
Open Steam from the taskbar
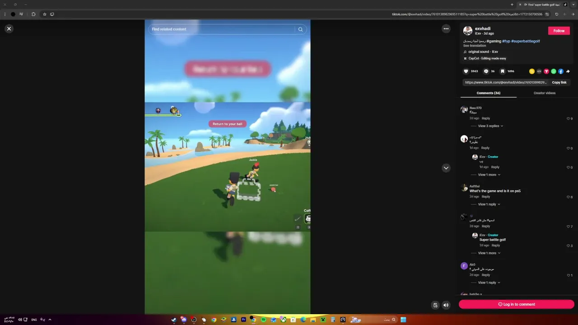click(x=174, y=320)
